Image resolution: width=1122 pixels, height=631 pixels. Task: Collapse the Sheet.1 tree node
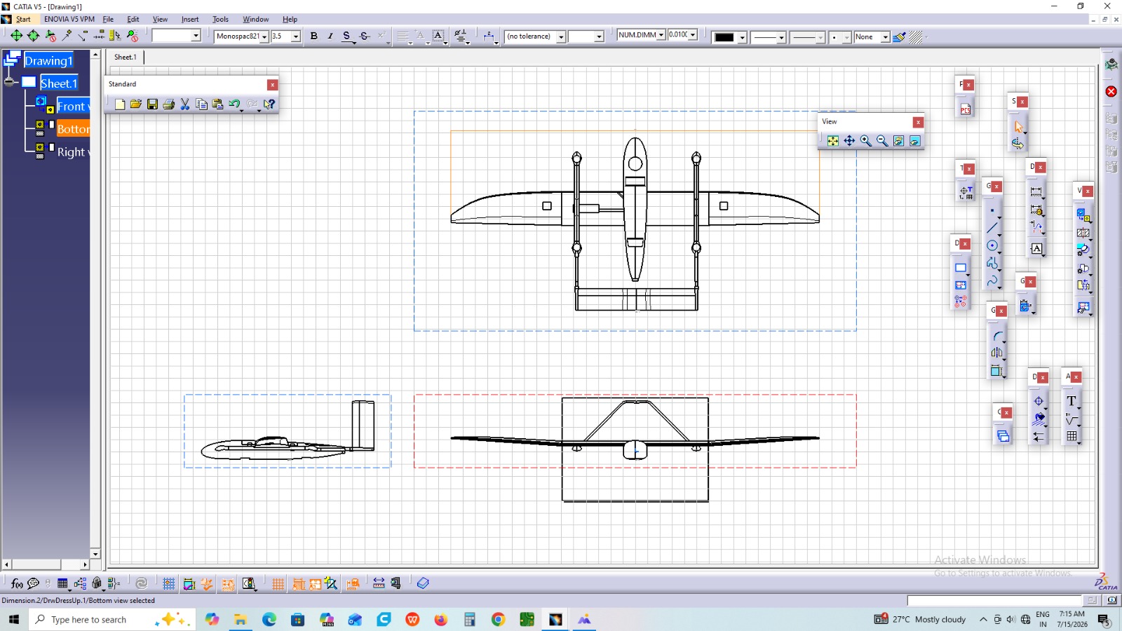(9, 82)
